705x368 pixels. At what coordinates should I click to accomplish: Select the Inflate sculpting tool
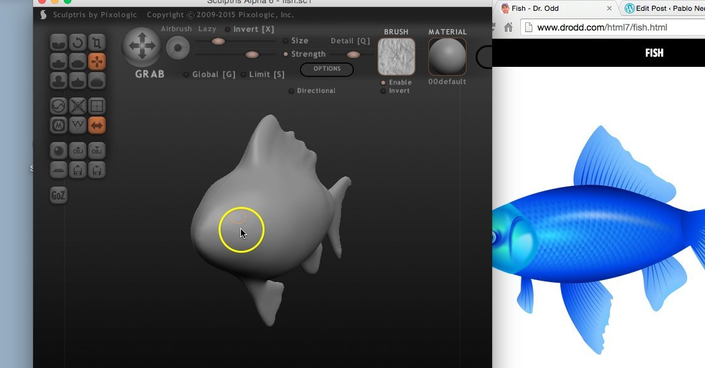[x=57, y=80]
